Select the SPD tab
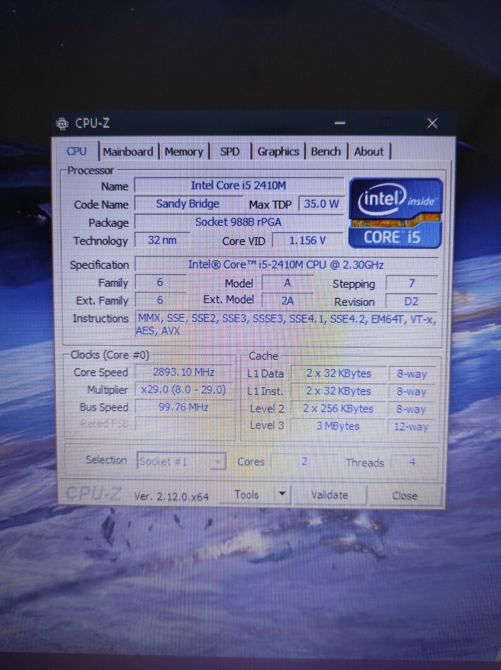The width and height of the screenshot is (501, 670). point(230,152)
